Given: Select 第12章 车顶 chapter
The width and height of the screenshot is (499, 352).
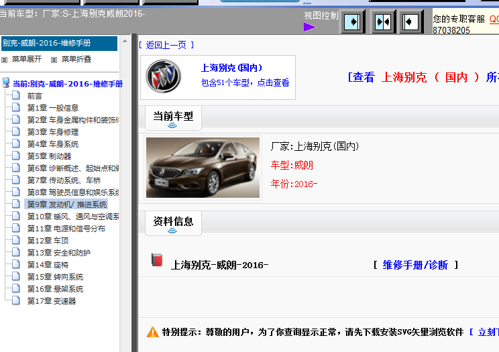Looking at the screenshot, I should (x=48, y=241).
